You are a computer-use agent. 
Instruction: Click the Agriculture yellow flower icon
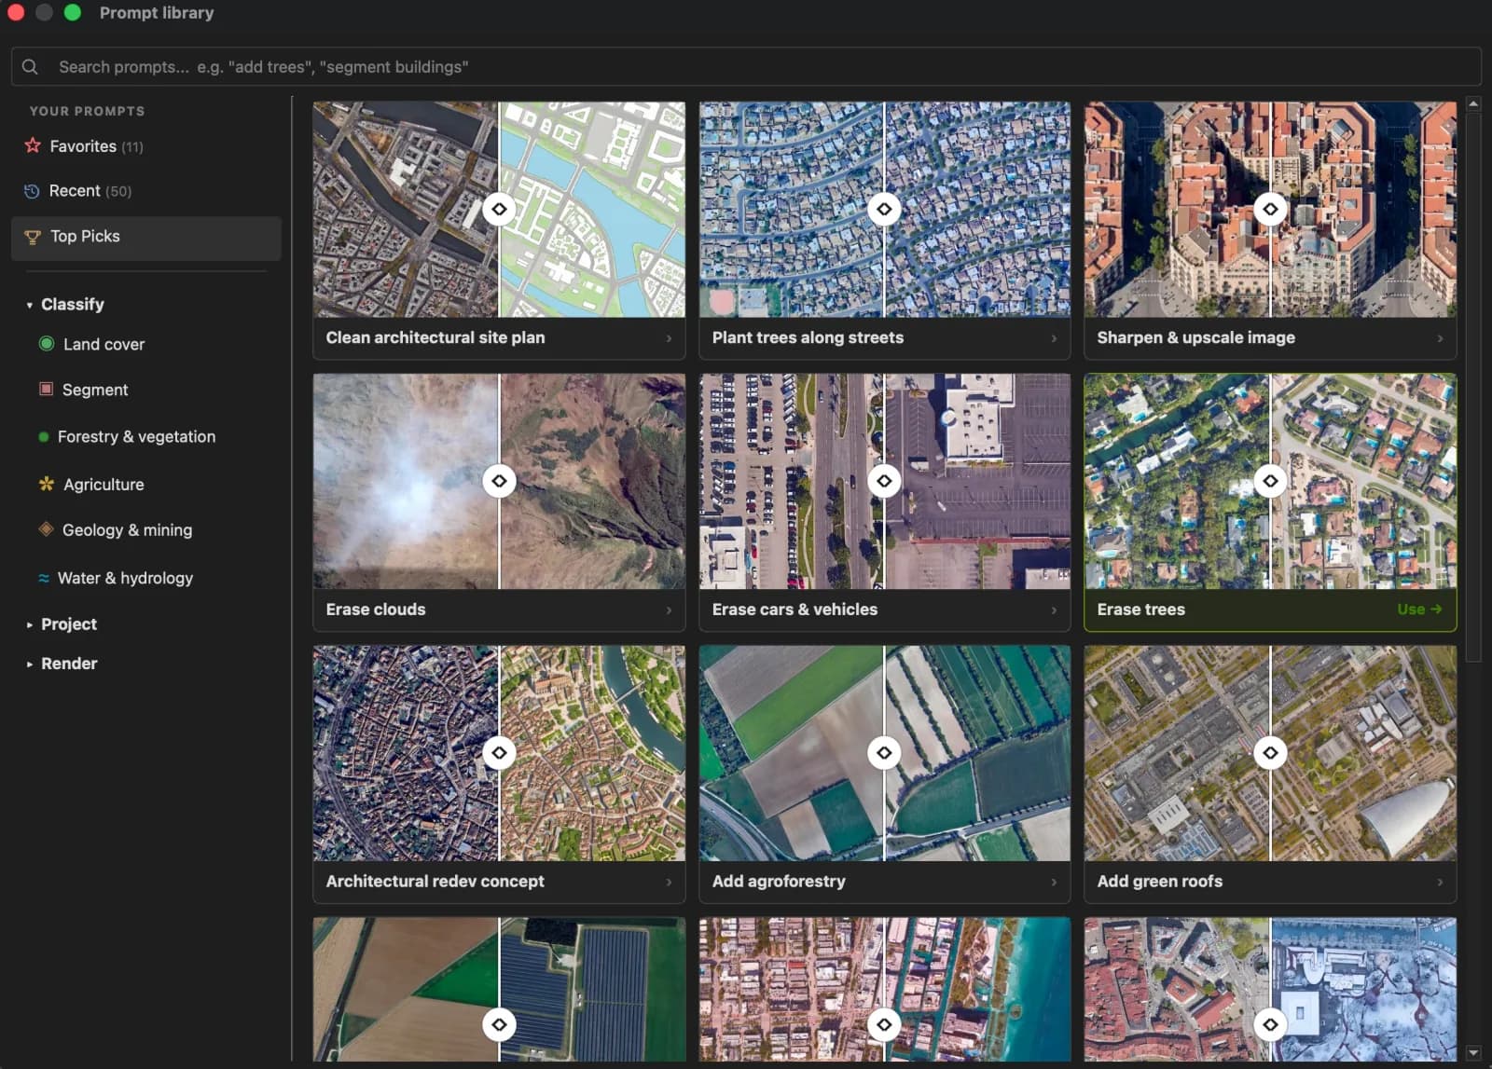47,484
